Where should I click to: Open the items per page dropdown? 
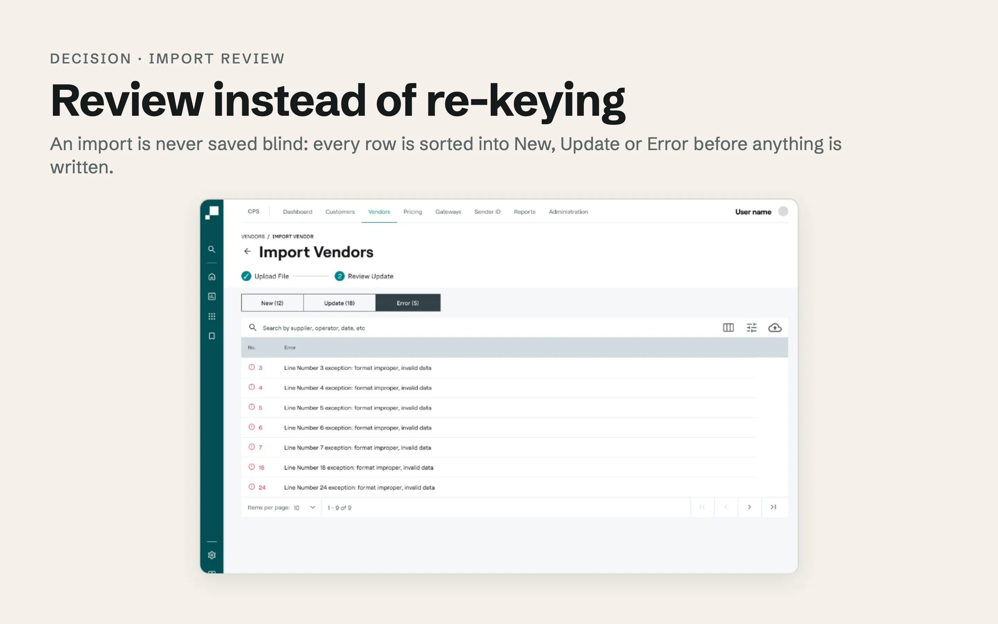(x=304, y=507)
